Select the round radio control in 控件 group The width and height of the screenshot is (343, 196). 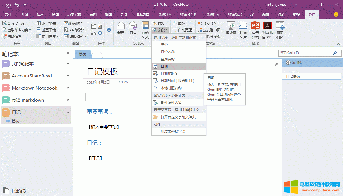coord(109,29)
